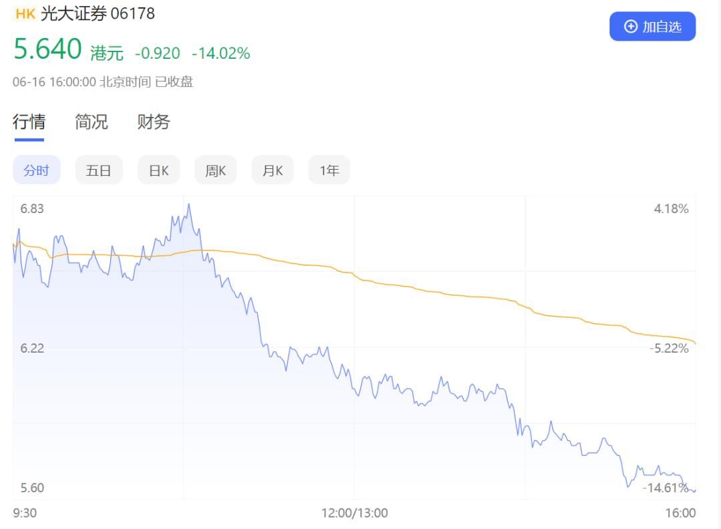Add stock via 加自选 button
The image size is (721, 529).
click(652, 26)
